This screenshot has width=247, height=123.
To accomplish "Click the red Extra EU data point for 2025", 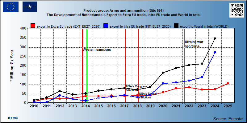I will 228,83.
